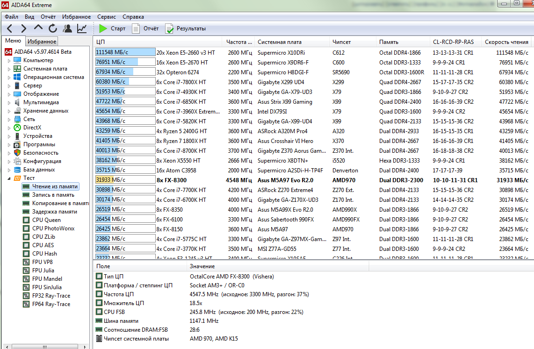Viewport: 534px width, 349px height.
Task: Open the user profile toolbar icon
Action: tap(67, 28)
